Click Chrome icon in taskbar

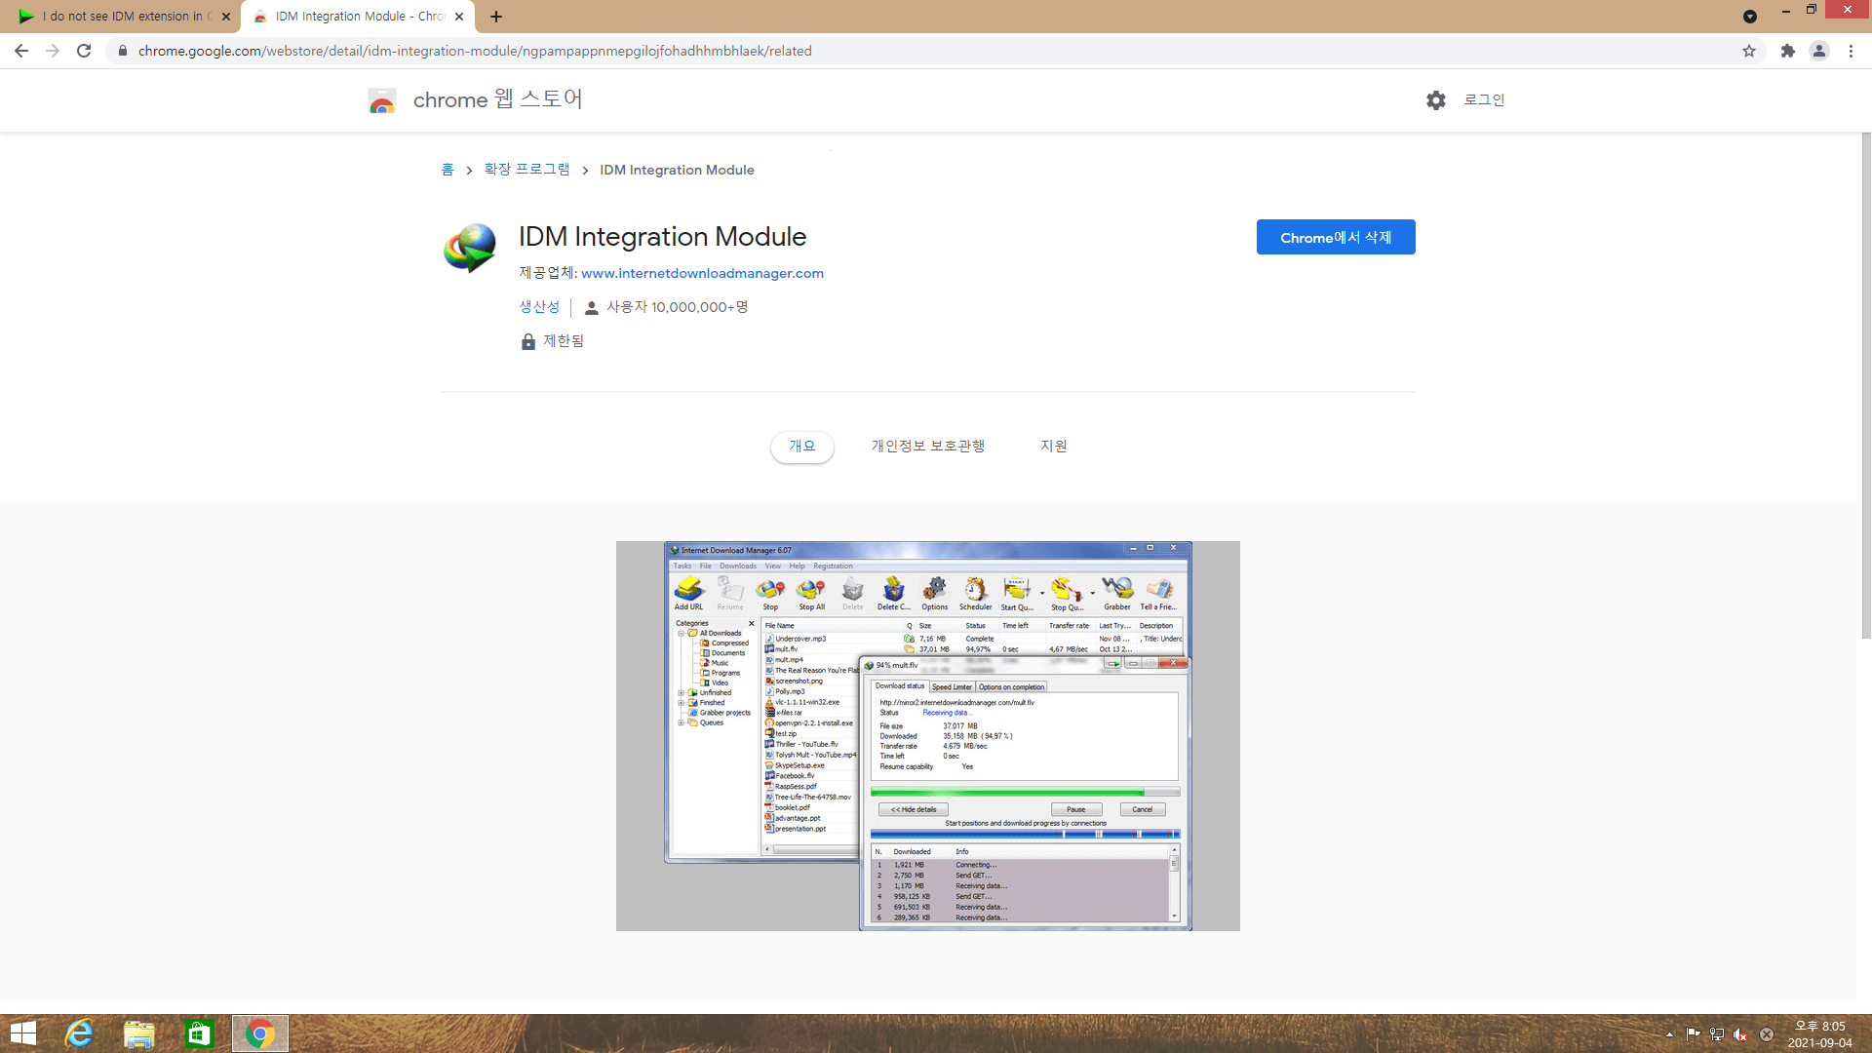(x=260, y=1033)
